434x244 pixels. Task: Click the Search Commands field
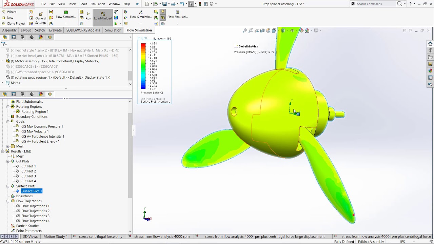[x=376, y=4]
